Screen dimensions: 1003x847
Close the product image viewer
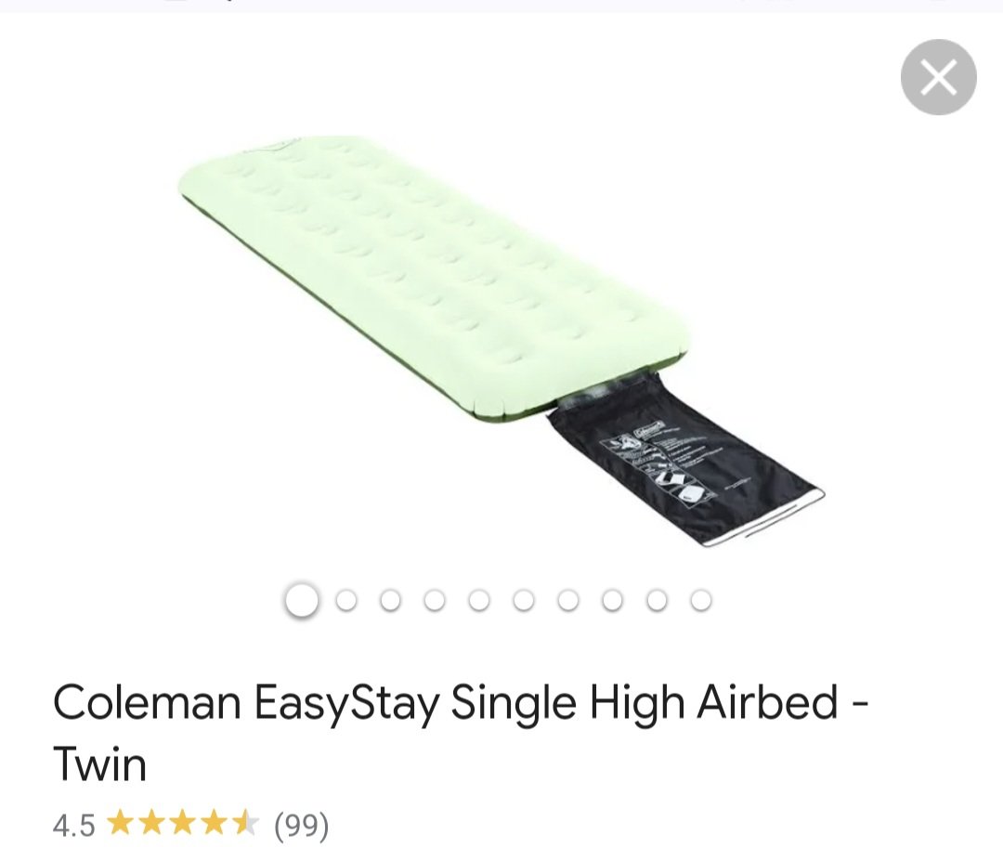pos(938,77)
